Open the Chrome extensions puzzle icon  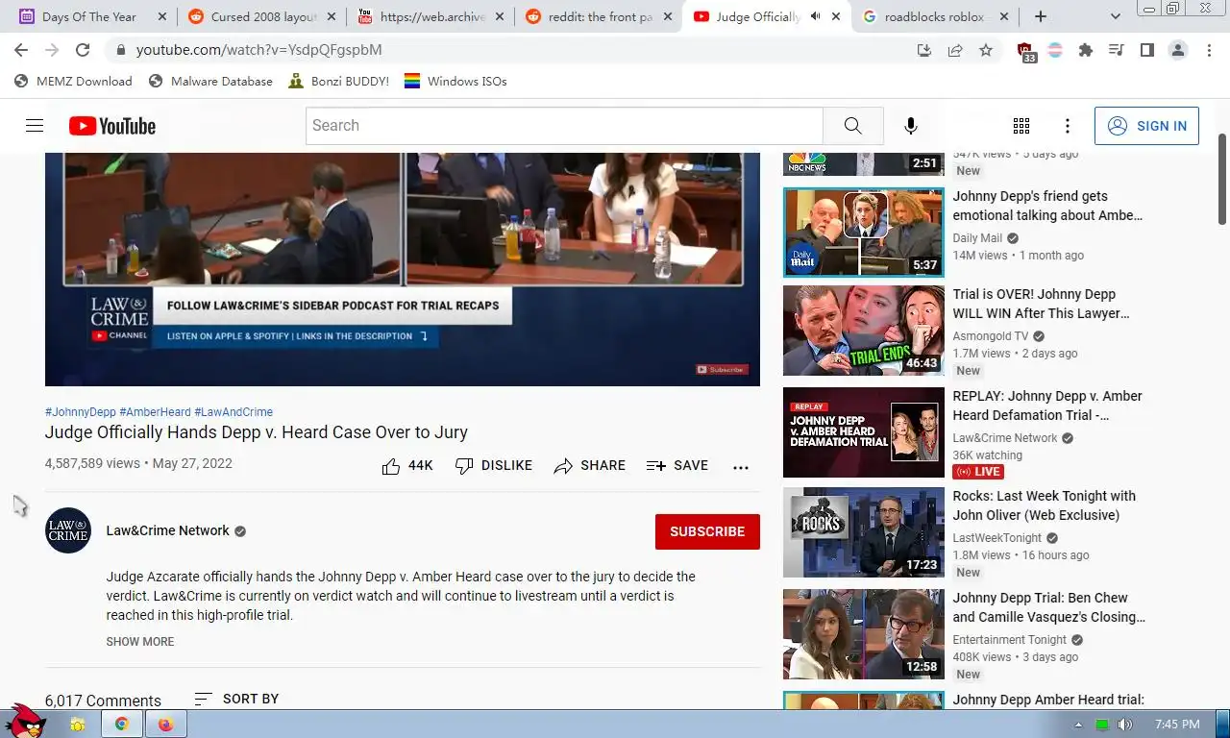tap(1086, 50)
